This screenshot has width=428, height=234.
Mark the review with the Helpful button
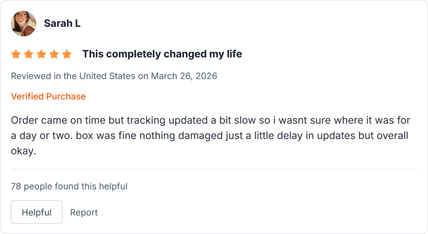click(36, 212)
